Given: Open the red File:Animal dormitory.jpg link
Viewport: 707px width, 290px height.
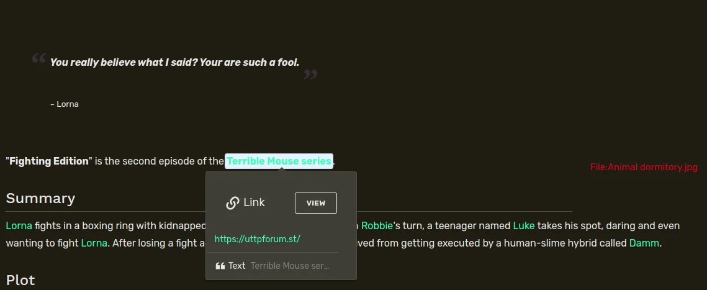Looking at the screenshot, I should pos(644,167).
